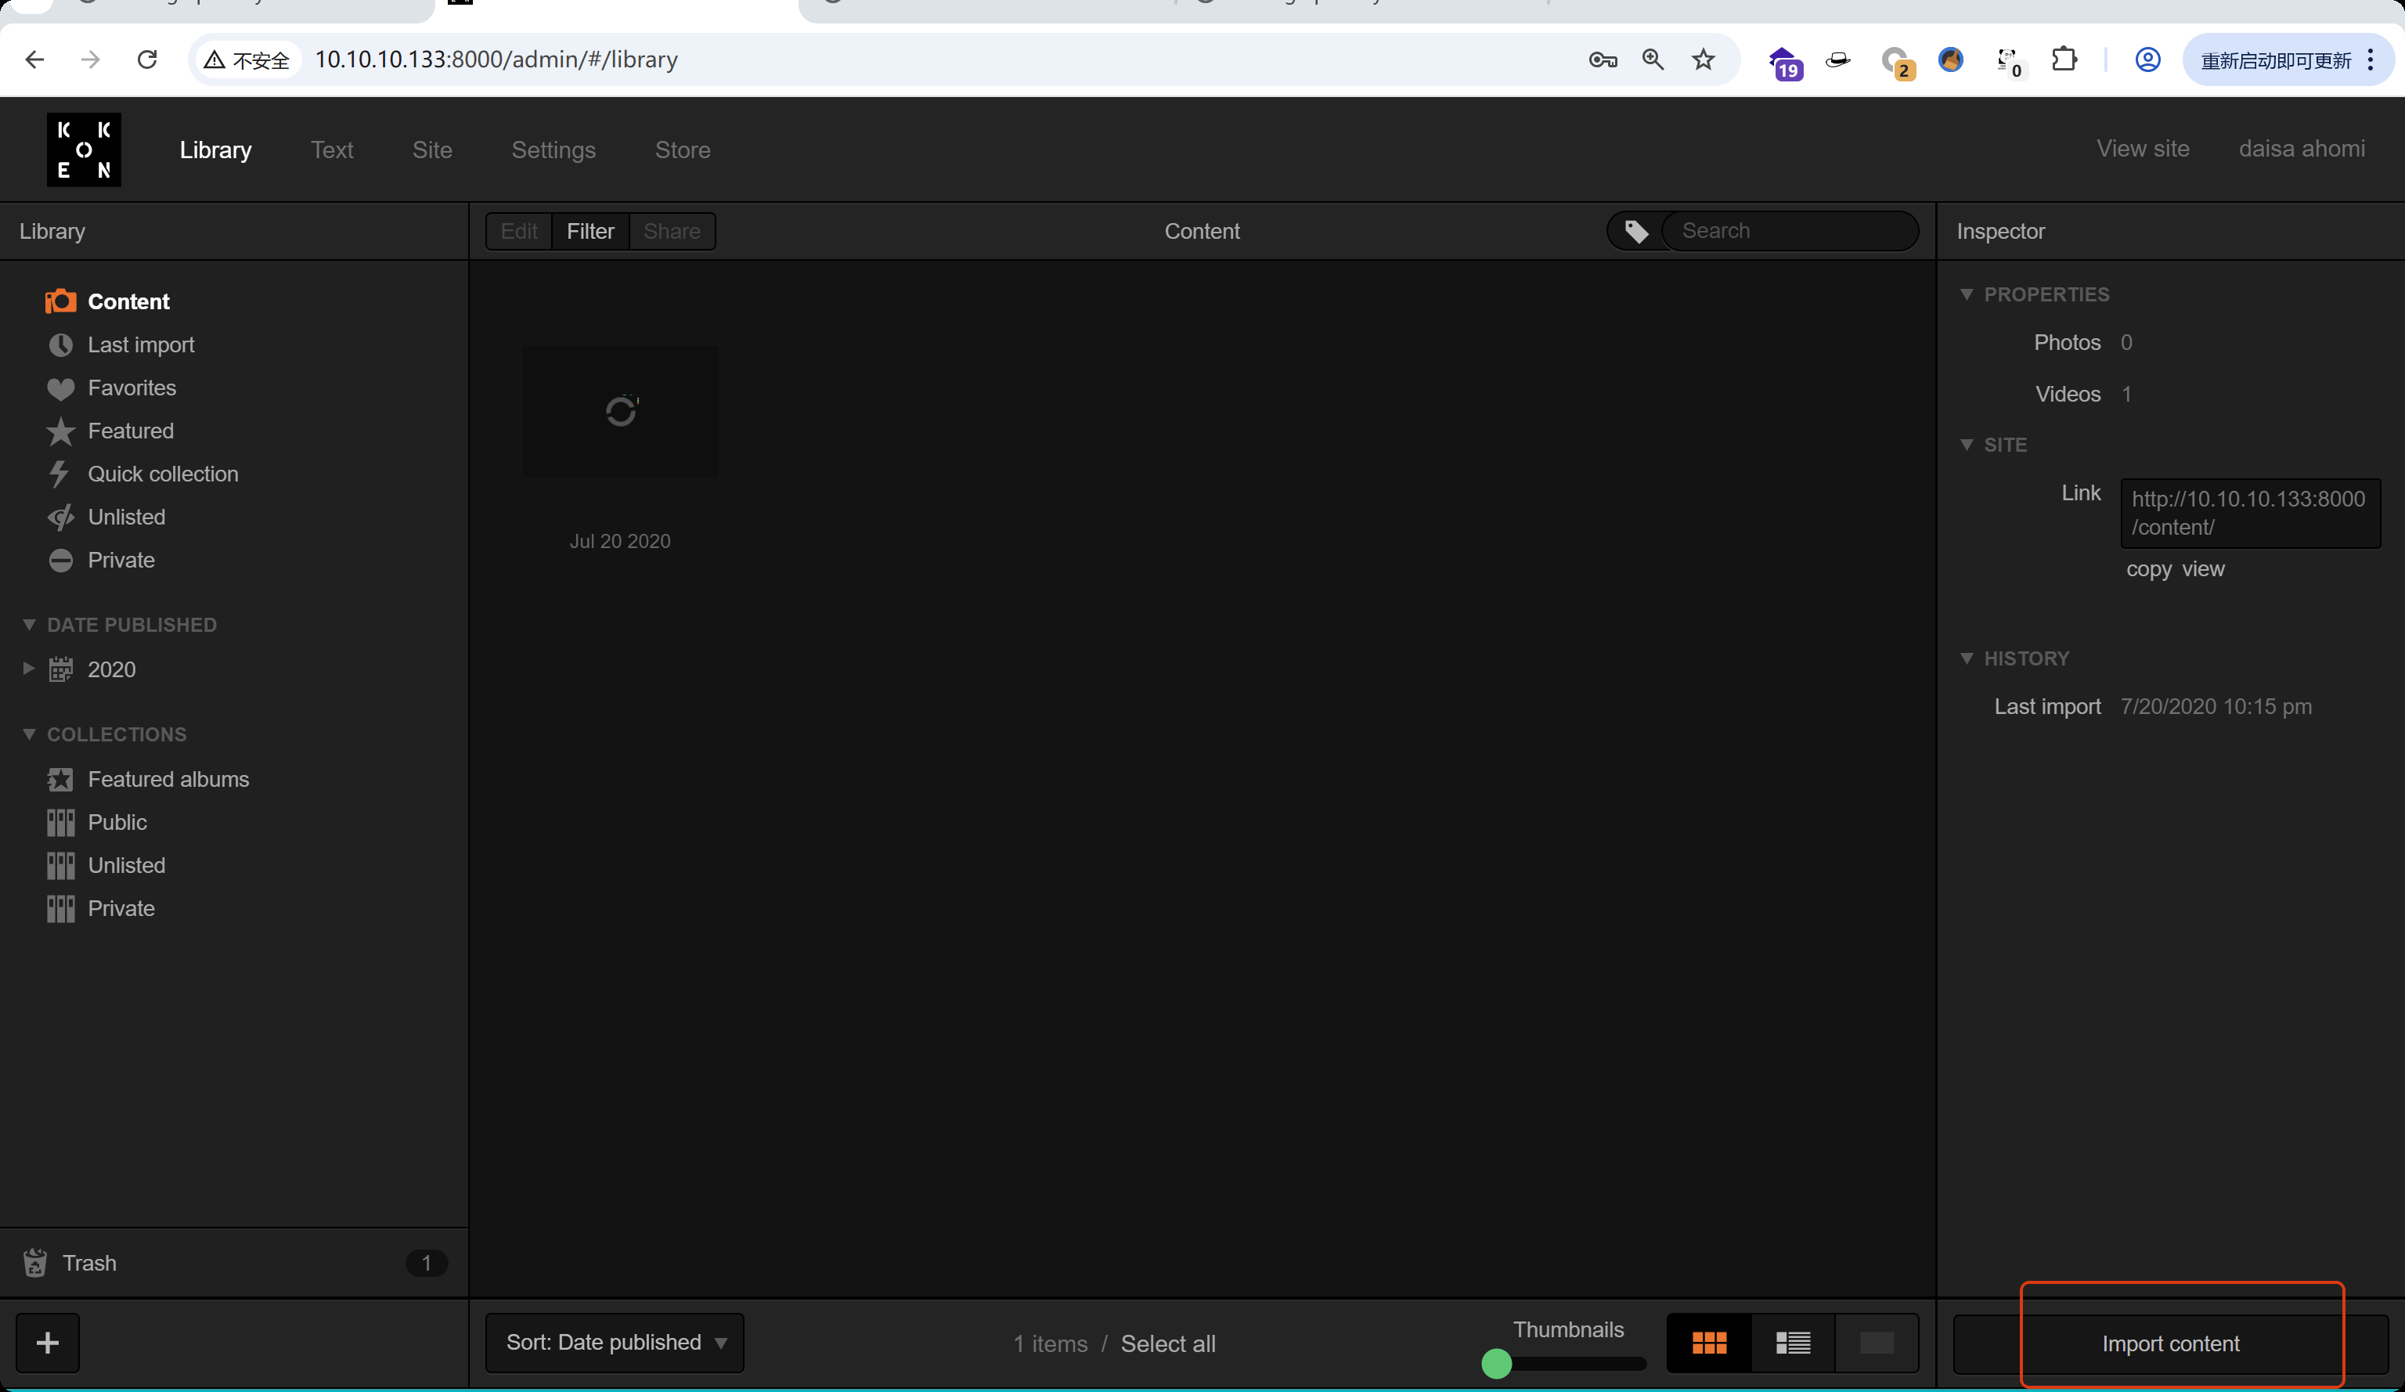Switch to single large view

pyautogui.click(x=1877, y=1343)
